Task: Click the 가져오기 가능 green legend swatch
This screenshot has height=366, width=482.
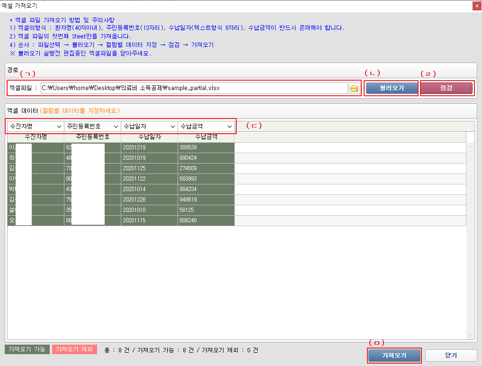Action: pyautogui.click(x=27, y=349)
